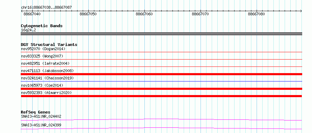
Task: Click the gray 16q24.2 cytogenetic band bar
Action: click(x=161, y=34)
